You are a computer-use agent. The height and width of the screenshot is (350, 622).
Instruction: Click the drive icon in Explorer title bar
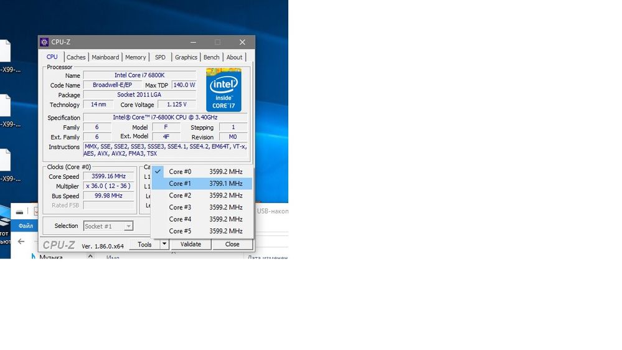point(19,212)
